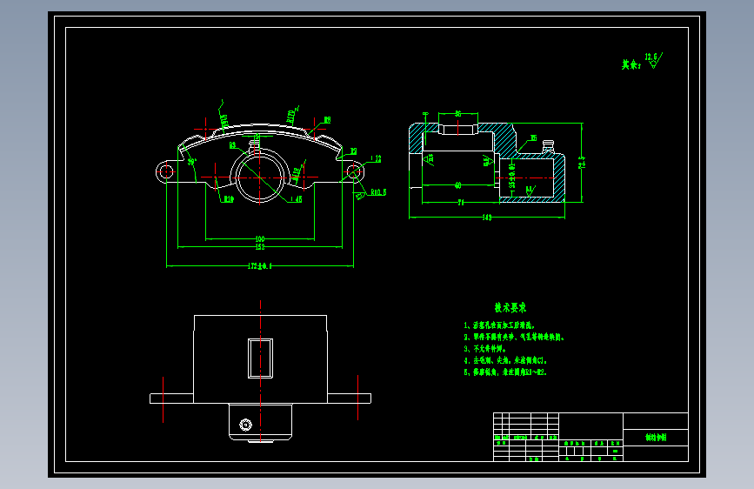Select technical requirement line 2
This screenshot has height=489, width=754.
pos(514,337)
